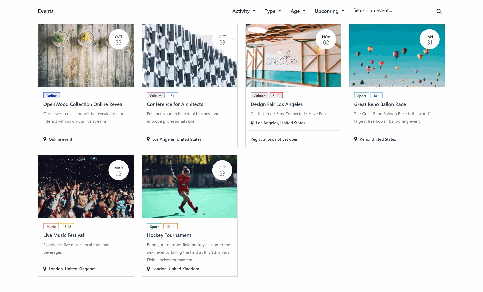Viewport: 483px width, 292px height.
Task: Open the Hockey Tournament player image
Action: pyautogui.click(x=190, y=187)
